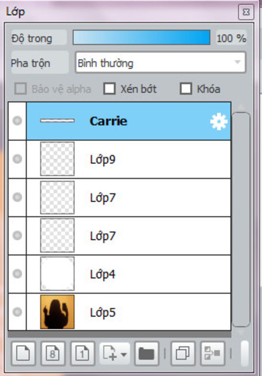The image size is (262, 376).
Task: Click the layer list vertical scrollbar
Action: (241, 219)
